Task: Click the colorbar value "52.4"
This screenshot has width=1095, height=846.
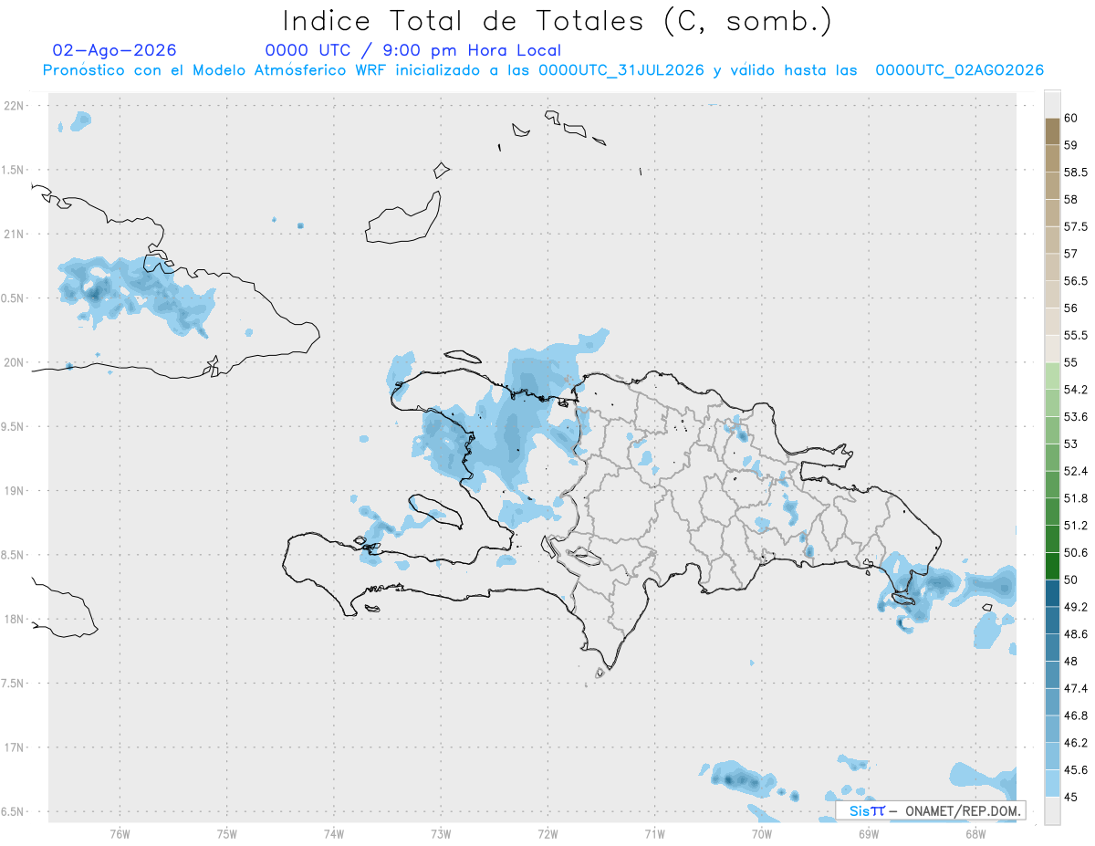Action: [x=1076, y=471]
